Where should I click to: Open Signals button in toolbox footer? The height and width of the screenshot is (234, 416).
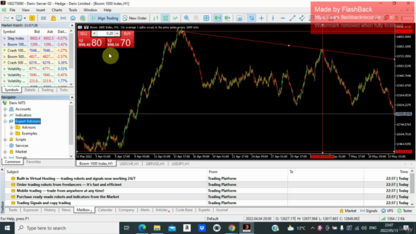(x=369, y=211)
